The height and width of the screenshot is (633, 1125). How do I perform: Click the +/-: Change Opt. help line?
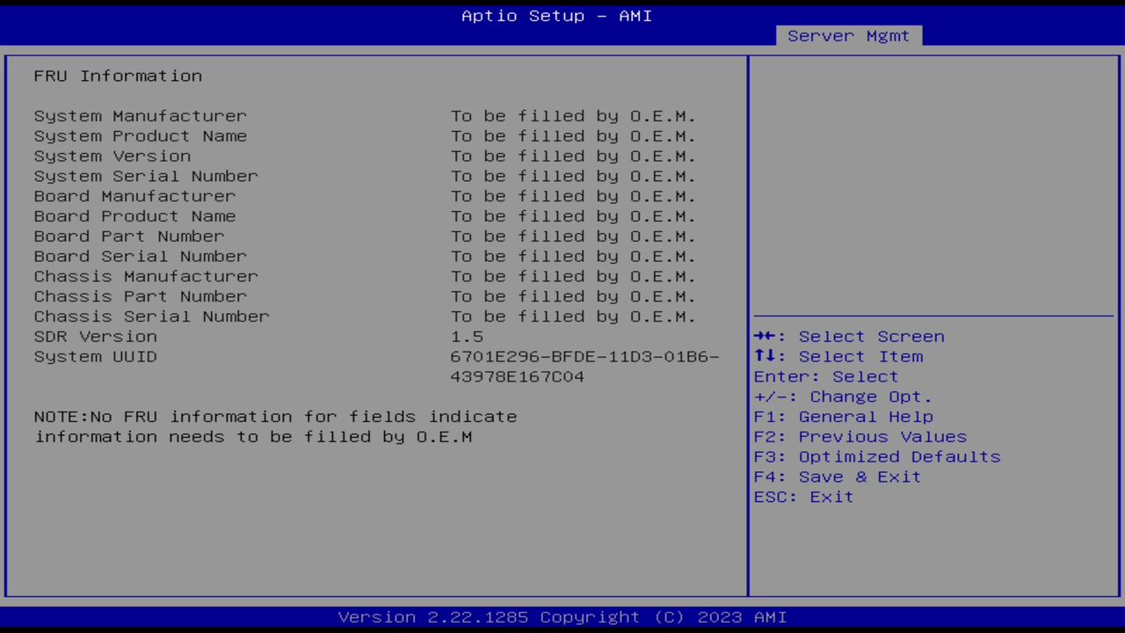pyautogui.click(x=844, y=398)
